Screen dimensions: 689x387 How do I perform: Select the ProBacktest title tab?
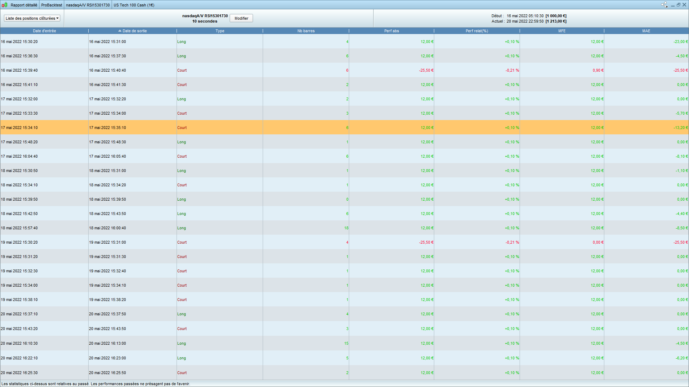tap(52, 5)
